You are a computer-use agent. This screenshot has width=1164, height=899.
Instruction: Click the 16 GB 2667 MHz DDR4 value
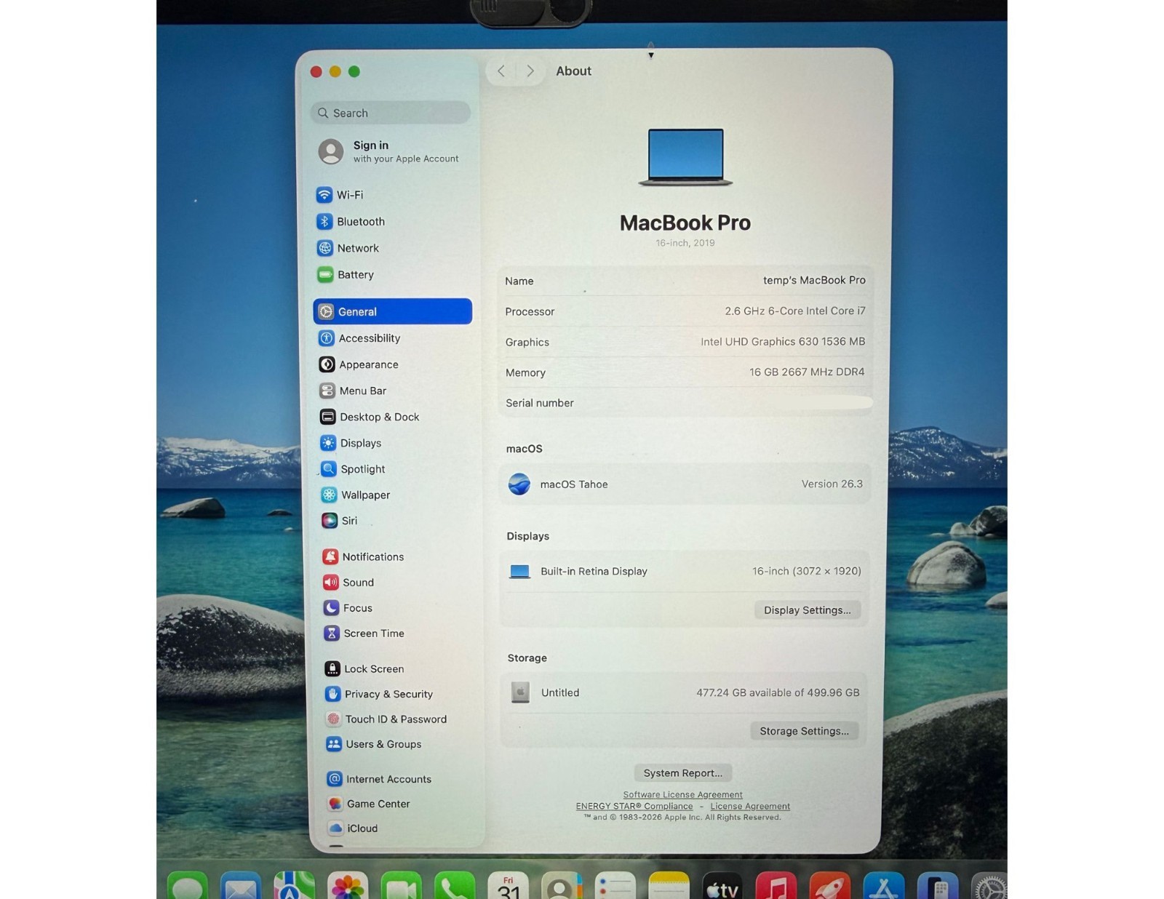[807, 372]
